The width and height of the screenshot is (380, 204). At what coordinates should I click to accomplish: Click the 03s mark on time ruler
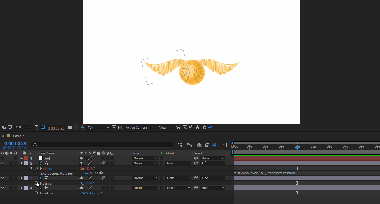(281, 147)
